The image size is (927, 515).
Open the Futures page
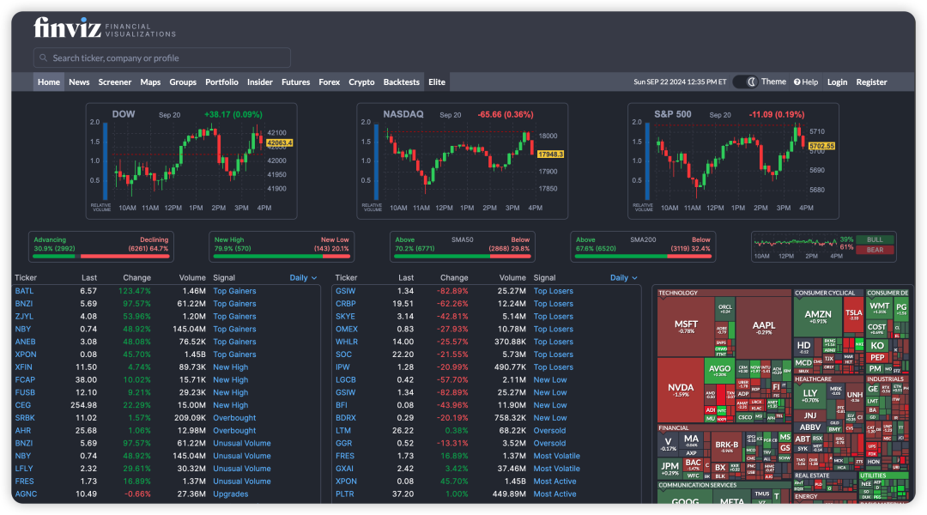(295, 82)
